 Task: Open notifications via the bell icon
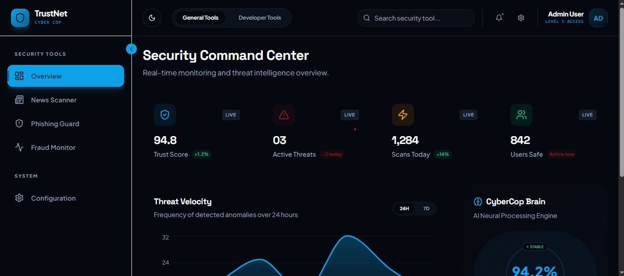[499, 18]
